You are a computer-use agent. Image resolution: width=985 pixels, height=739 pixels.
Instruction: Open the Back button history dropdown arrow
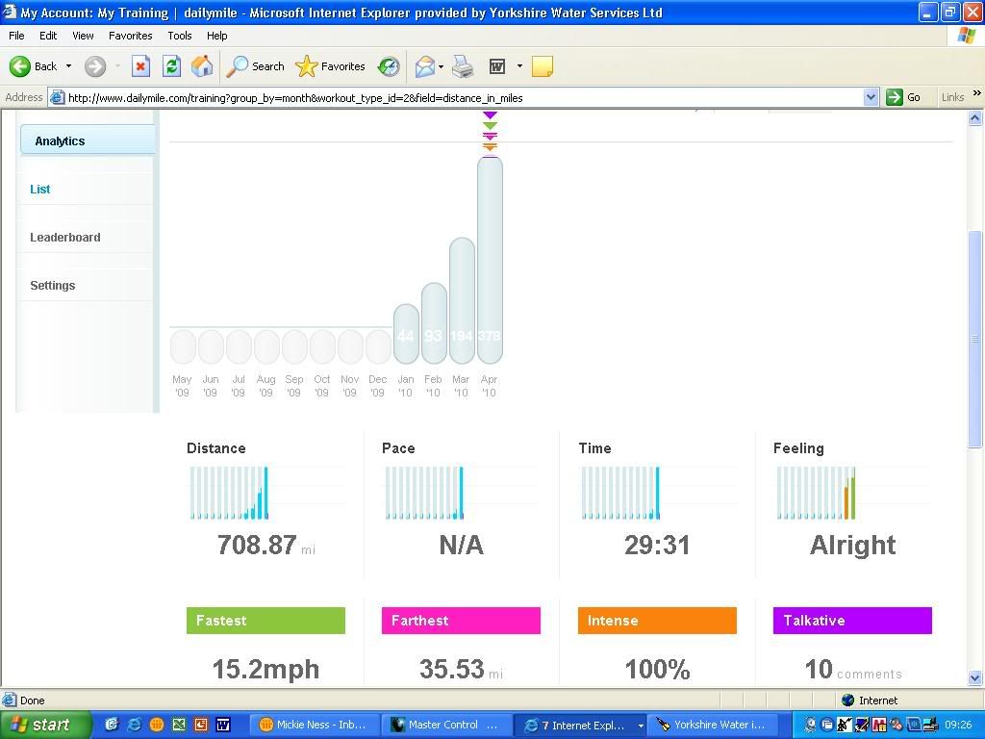pos(68,66)
